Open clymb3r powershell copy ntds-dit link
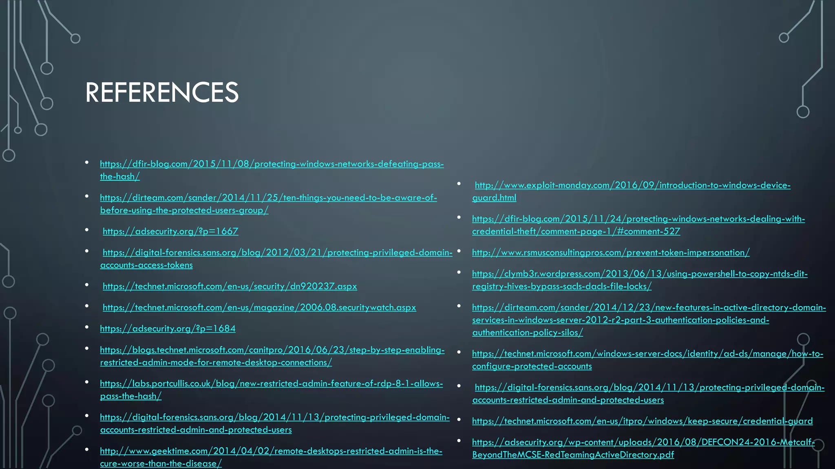Image resolution: width=835 pixels, height=469 pixels. tap(640, 280)
